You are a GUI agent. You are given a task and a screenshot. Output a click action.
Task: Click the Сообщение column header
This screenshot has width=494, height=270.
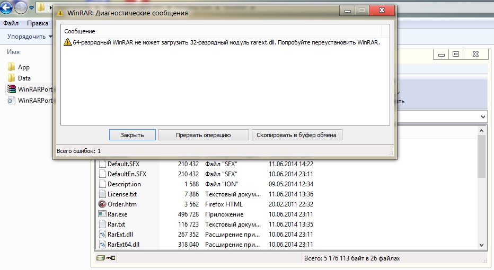click(x=80, y=31)
